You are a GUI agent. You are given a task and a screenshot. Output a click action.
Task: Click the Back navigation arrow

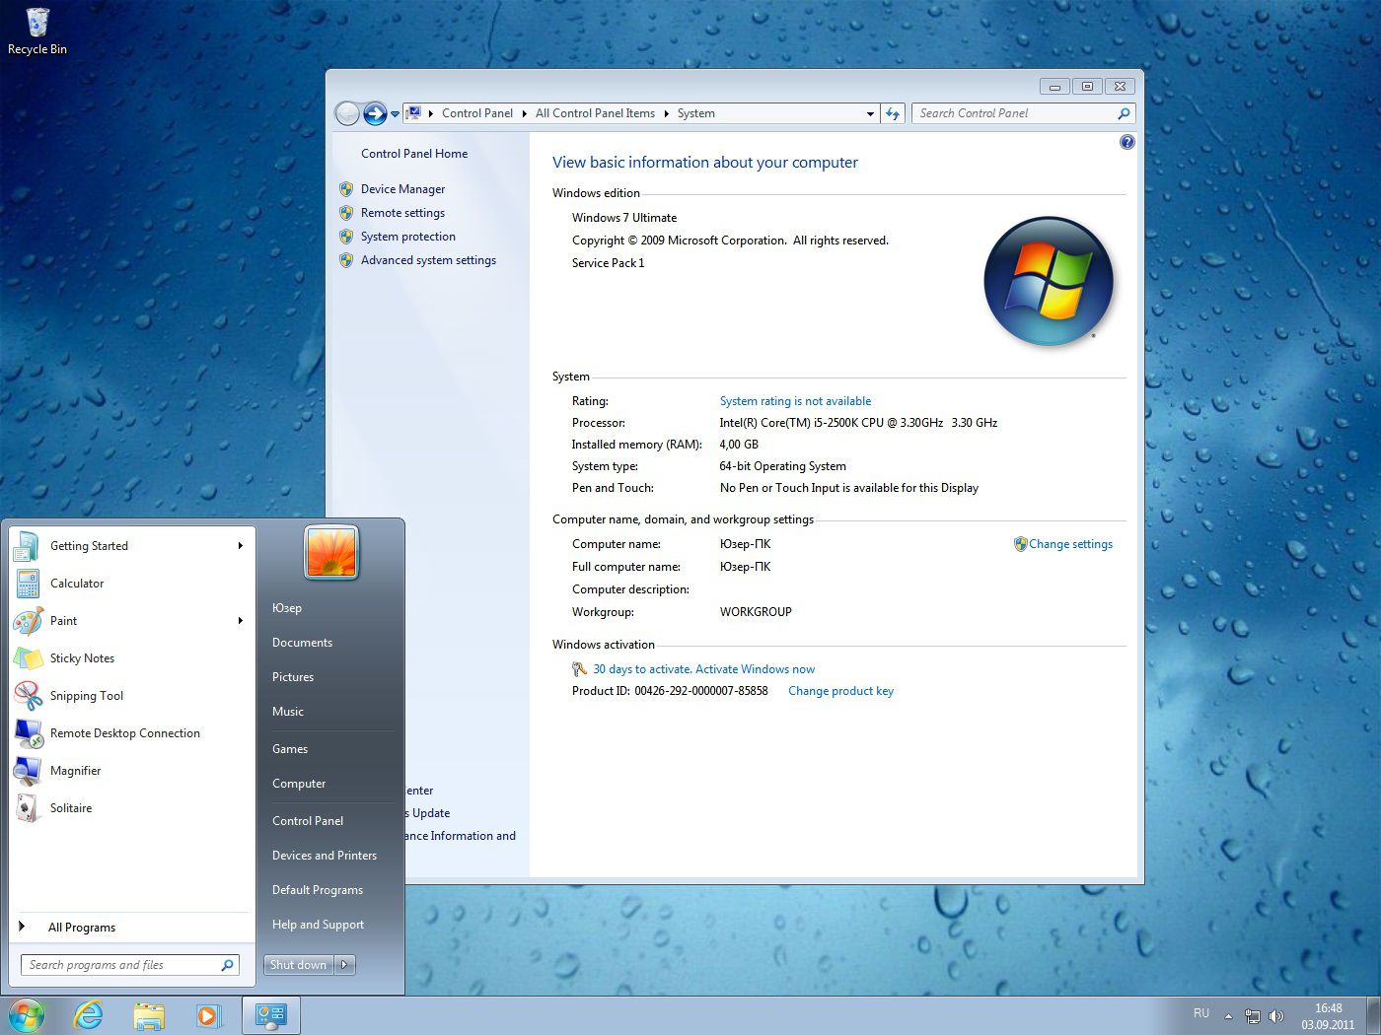coord(347,113)
